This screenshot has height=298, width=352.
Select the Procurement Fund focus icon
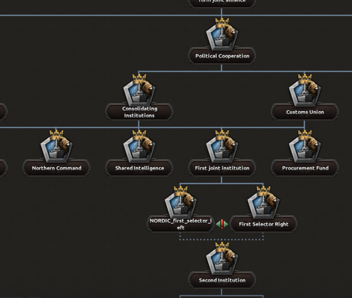coord(305,147)
